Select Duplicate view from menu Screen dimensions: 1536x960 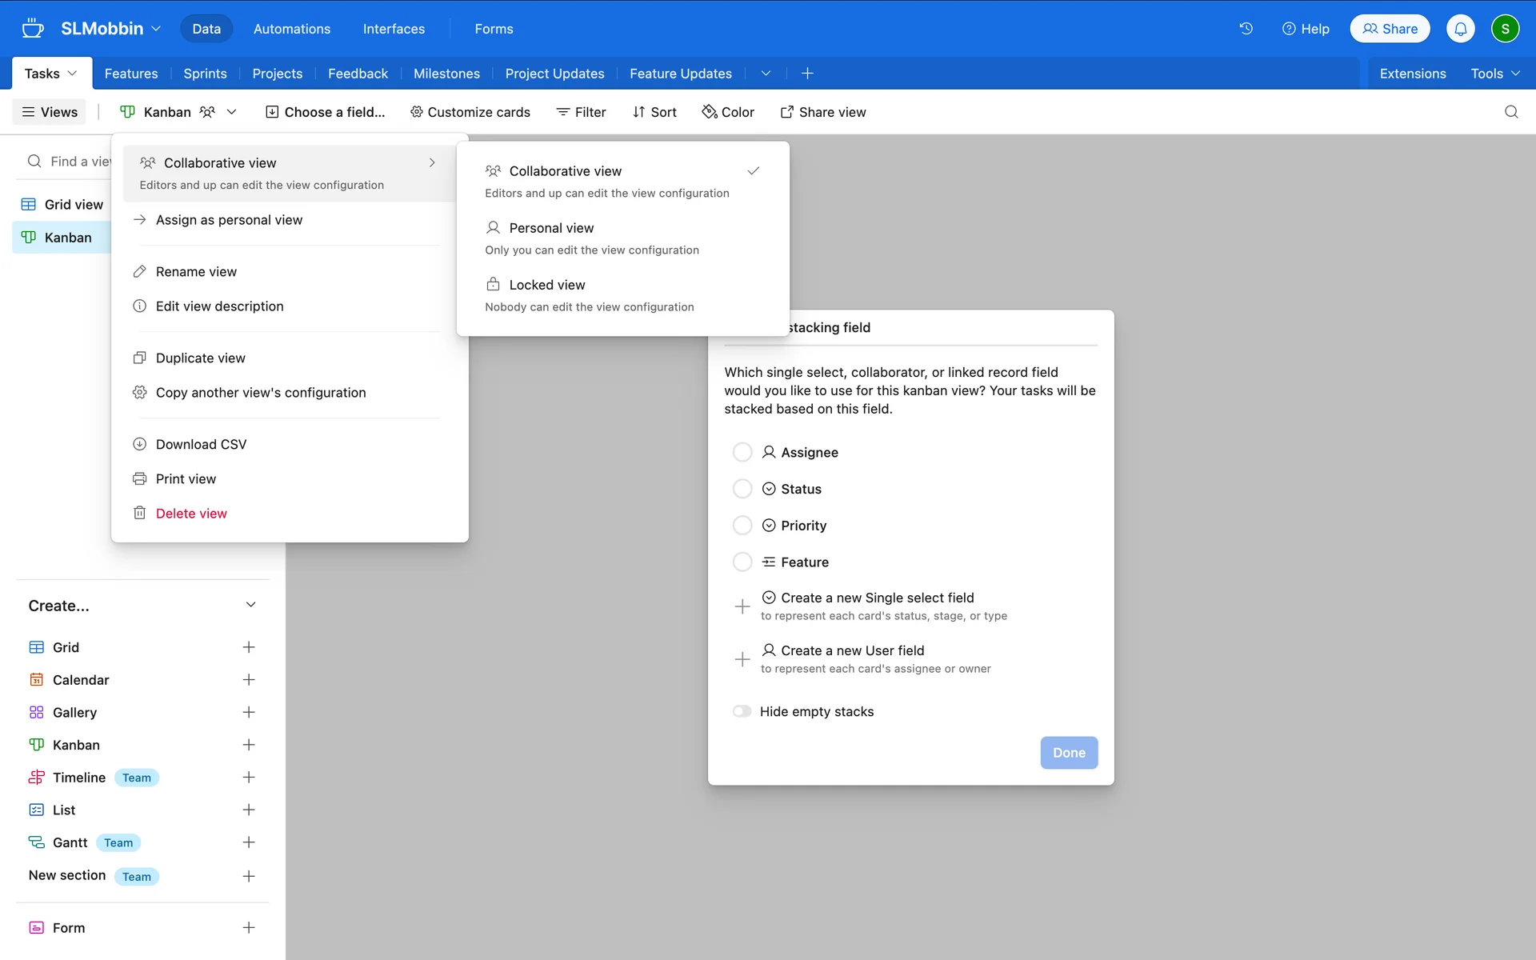tap(200, 358)
